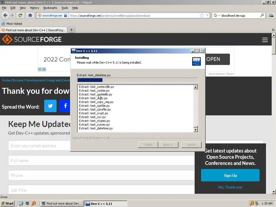This screenshot has width=276, height=207.
Task: Open the History menu
Action: pos(34,8)
